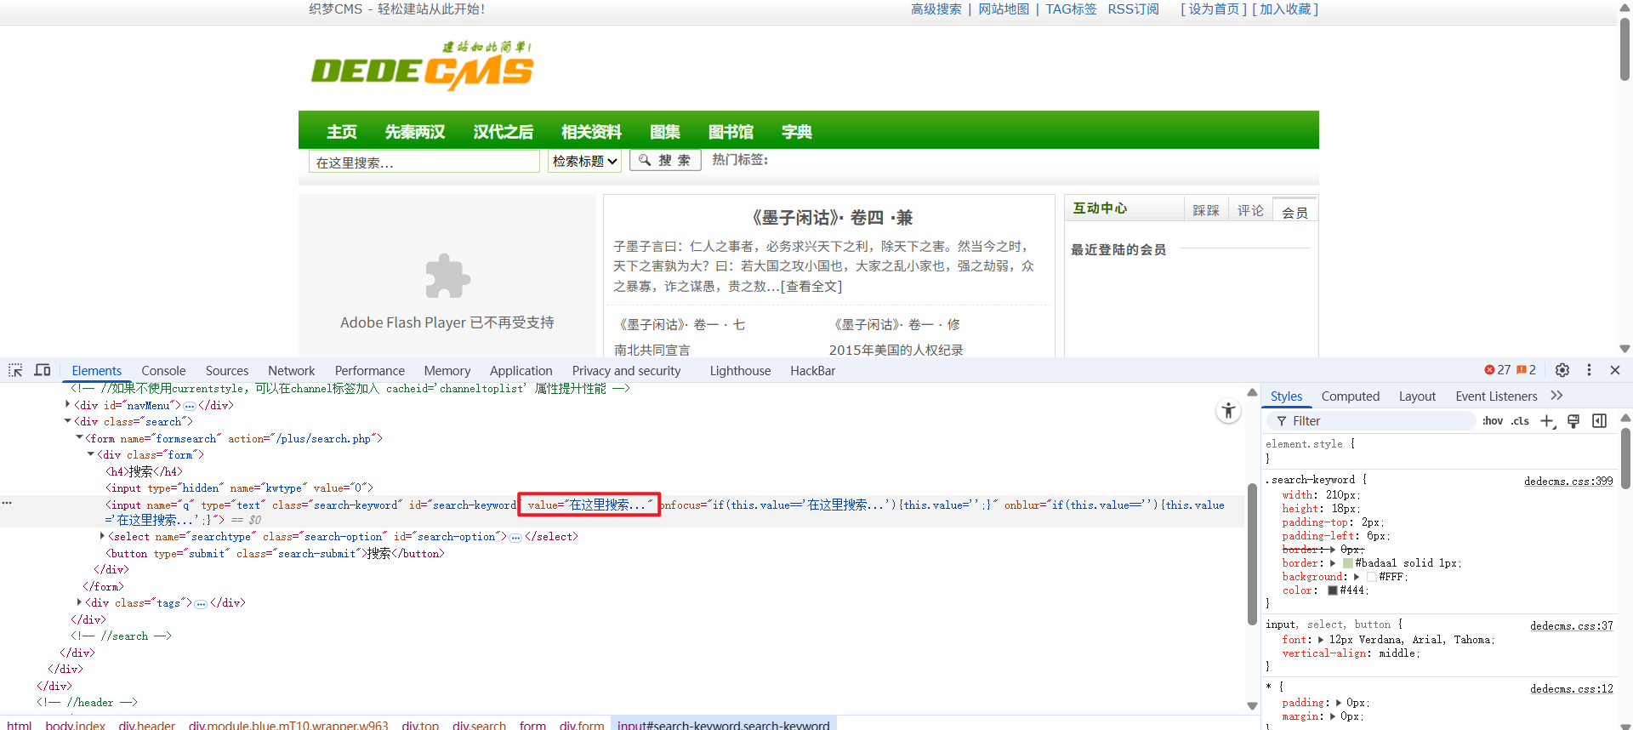Image resolution: width=1633 pixels, height=730 pixels.
Task: Click the orange issues count badge
Action: [x=1527, y=370]
